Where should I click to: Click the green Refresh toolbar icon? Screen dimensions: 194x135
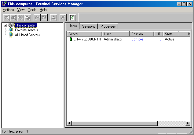point(72,18)
